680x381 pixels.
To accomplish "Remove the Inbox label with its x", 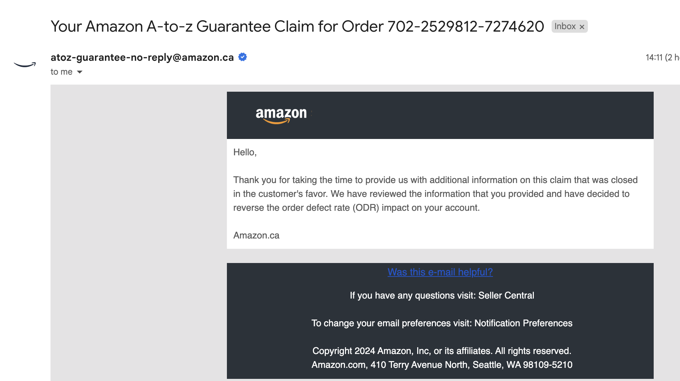I will pos(582,27).
